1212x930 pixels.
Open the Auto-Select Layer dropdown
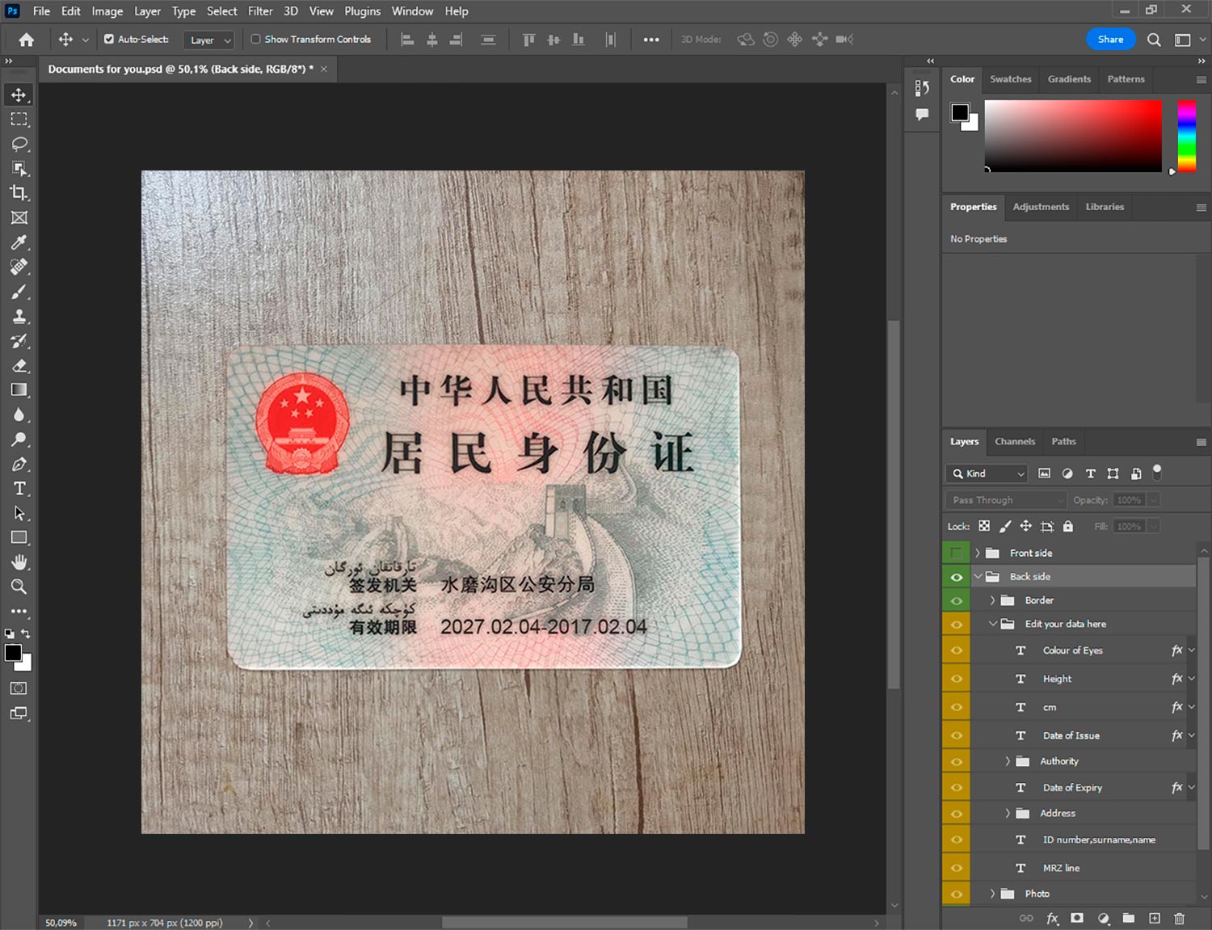pyautogui.click(x=209, y=40)
